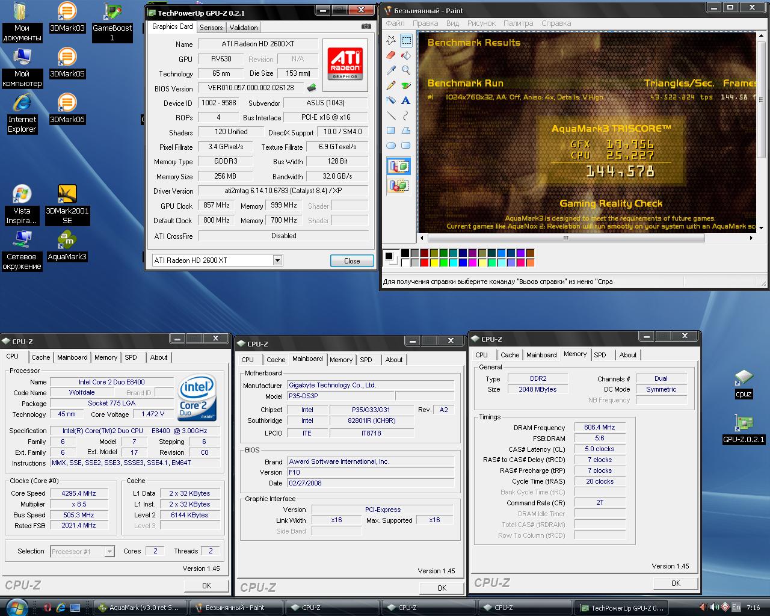This screenshot has width=770, height=616.
Task: Choose the Polygon tool in Paint
Action: click(x=406, y=131)
